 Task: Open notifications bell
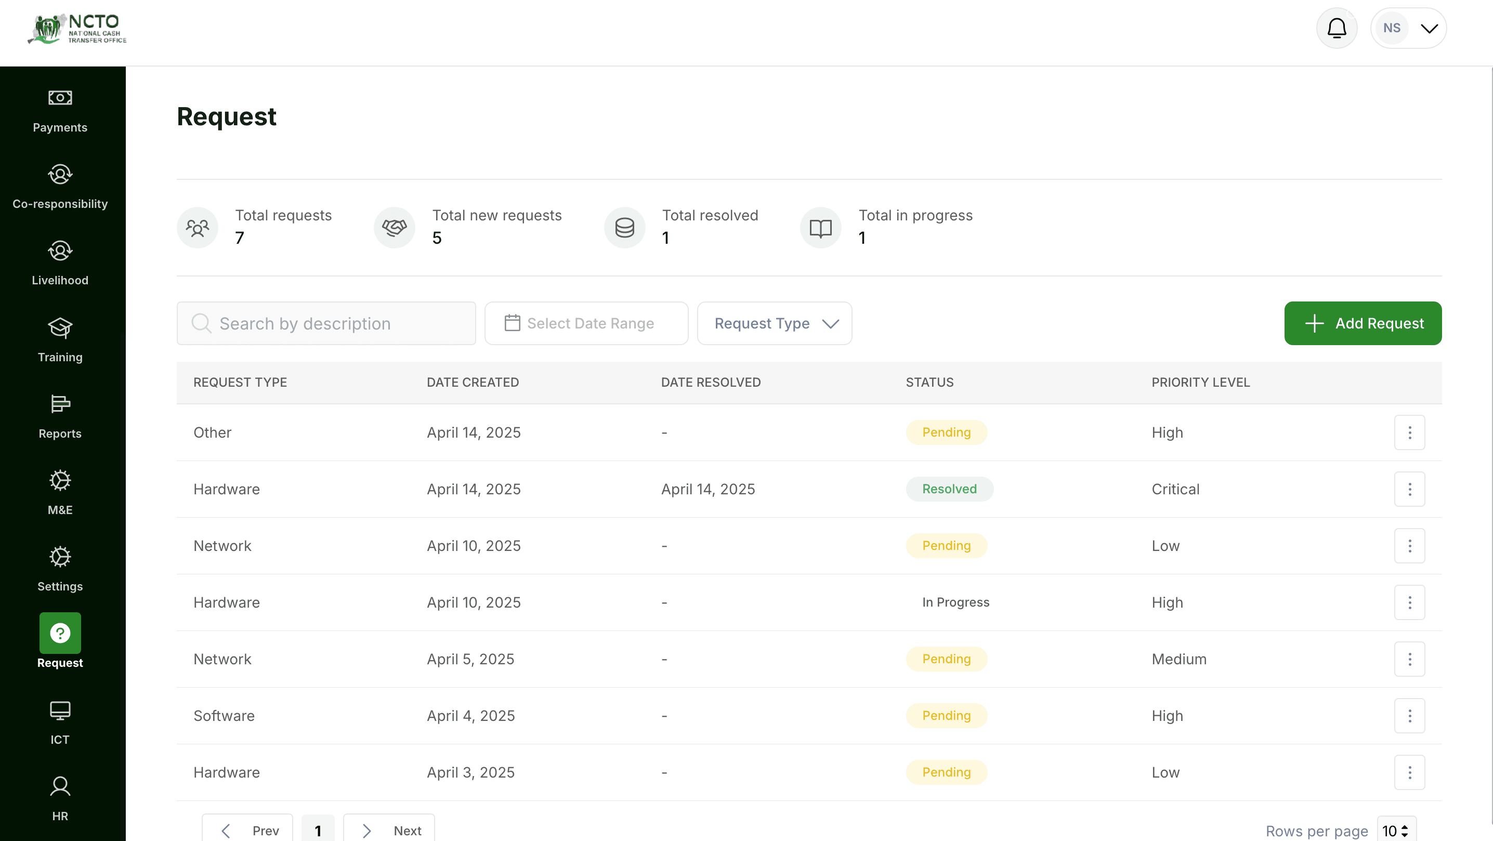(1337, 28)
